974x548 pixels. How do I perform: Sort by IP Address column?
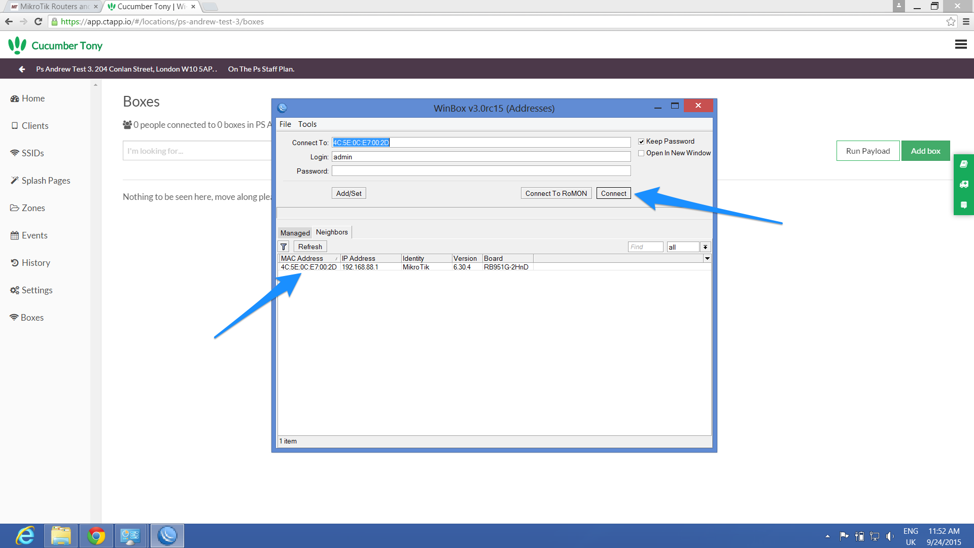(x=370, y=258)
